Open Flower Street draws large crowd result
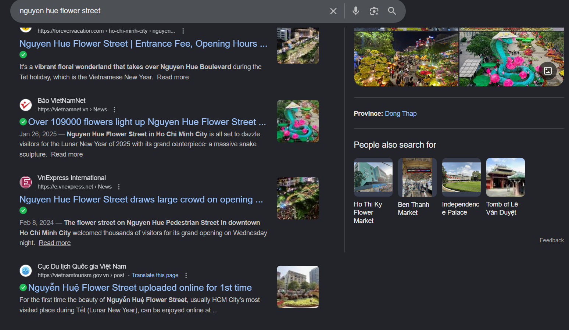The height and width of the screenshot is (330, 569). tap(141, 200)
